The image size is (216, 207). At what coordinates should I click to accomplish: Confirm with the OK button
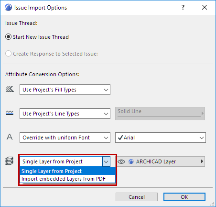point(184,197)
